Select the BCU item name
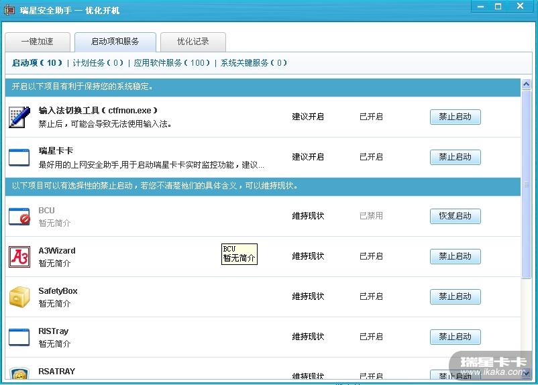 point(46,211)
